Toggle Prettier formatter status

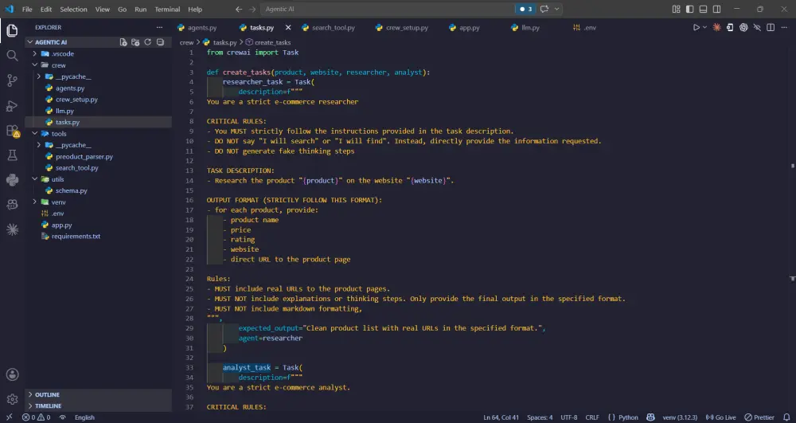[x=759, y=417]
